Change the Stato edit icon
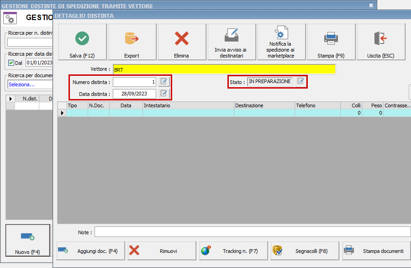 [301, 81]
